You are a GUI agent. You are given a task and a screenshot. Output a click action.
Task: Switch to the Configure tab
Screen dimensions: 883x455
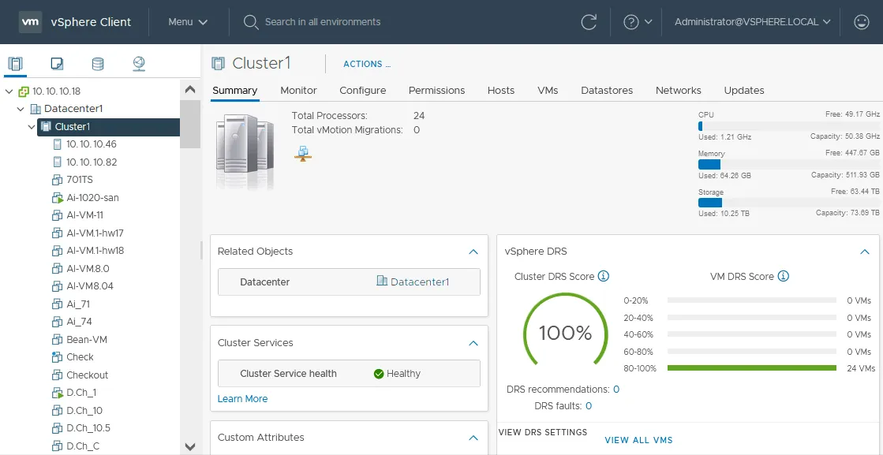click(x=362, y=90)
